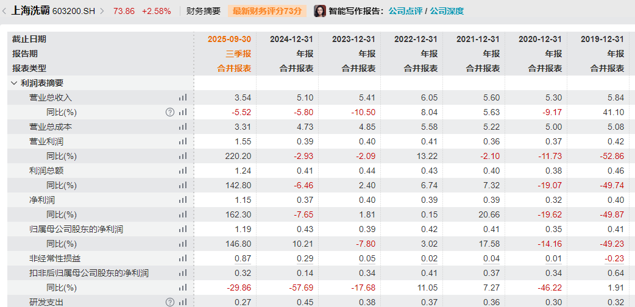The image size is (635, 307).
Task: Open chart icon for 利润总额 row
Action: point(183,171)
